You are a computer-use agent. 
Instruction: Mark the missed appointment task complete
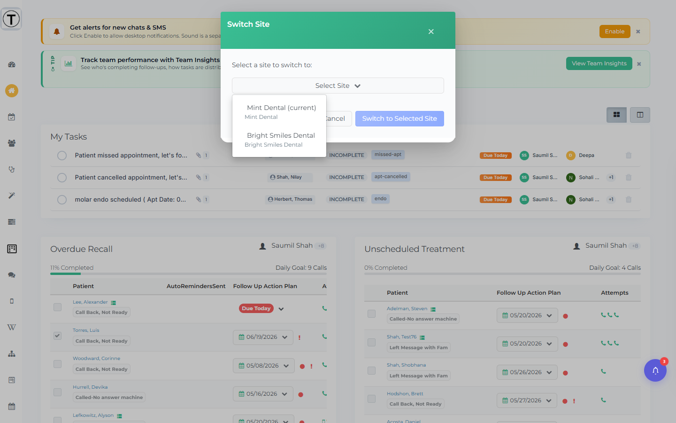pos(62,156)
